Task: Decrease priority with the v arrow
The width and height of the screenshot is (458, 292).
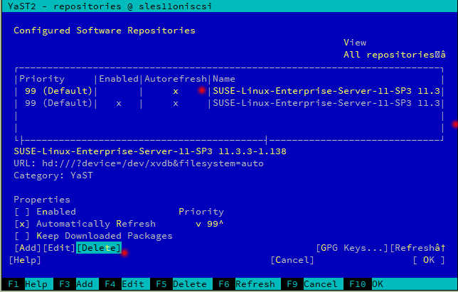Action: (x=198, y=224)
